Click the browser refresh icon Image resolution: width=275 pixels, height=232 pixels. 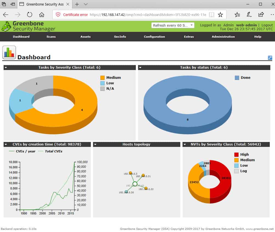coord(29,15)
